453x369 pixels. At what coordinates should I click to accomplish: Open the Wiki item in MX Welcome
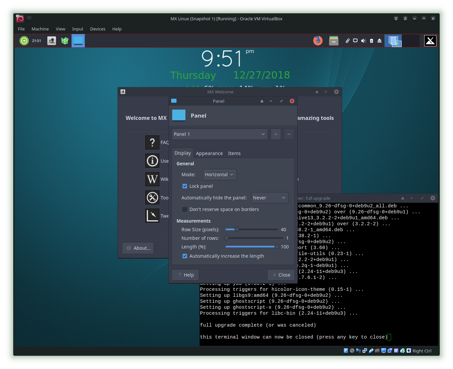coord(152,179)
